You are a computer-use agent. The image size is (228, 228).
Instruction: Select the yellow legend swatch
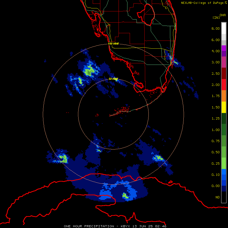[224, 107]
